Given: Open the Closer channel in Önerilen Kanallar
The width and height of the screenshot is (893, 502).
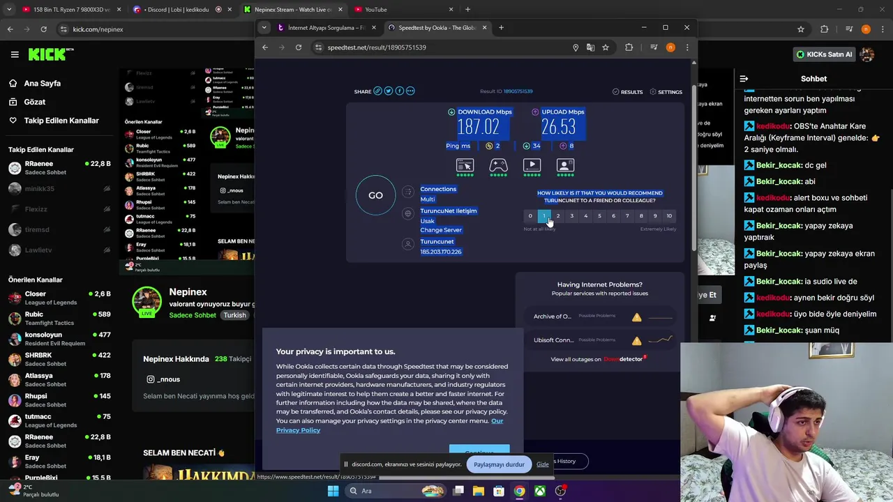Looking at the screenshot, I should [x=59, y=297].
